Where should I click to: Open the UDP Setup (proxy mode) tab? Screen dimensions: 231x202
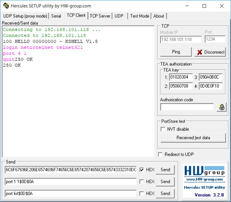coord(25,16)
